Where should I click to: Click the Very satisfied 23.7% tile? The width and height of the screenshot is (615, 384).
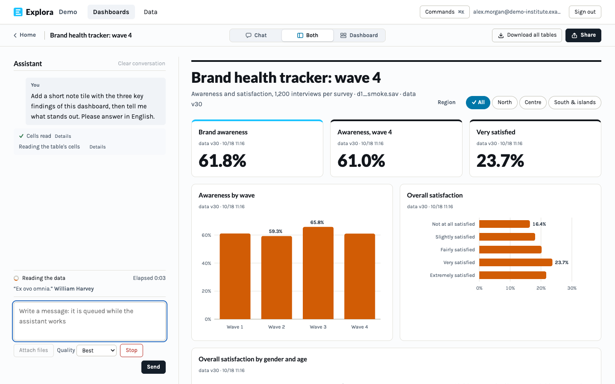point(535,148)
